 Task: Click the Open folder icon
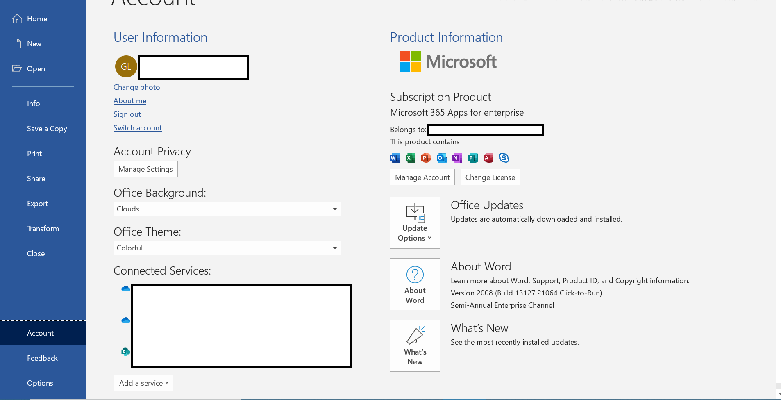click(17, 68)
